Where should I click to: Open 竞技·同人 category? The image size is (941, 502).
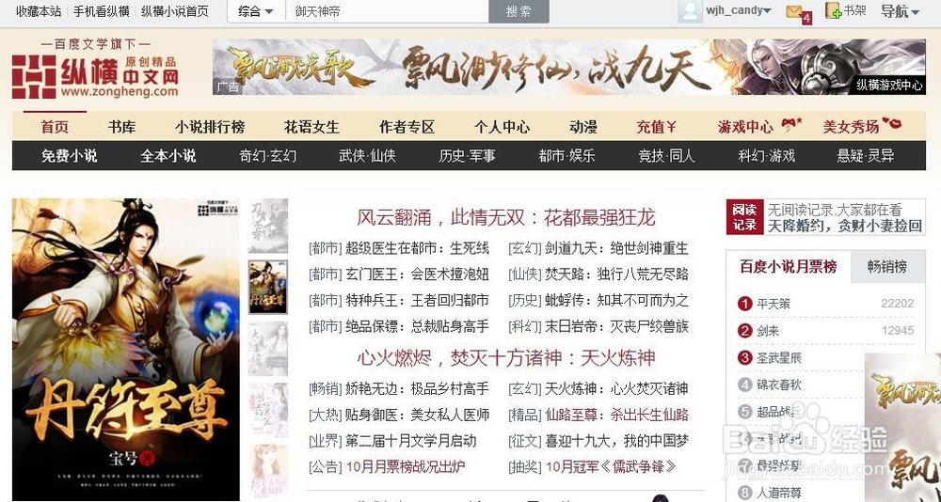pyautogui.click(x=666, y=156)
